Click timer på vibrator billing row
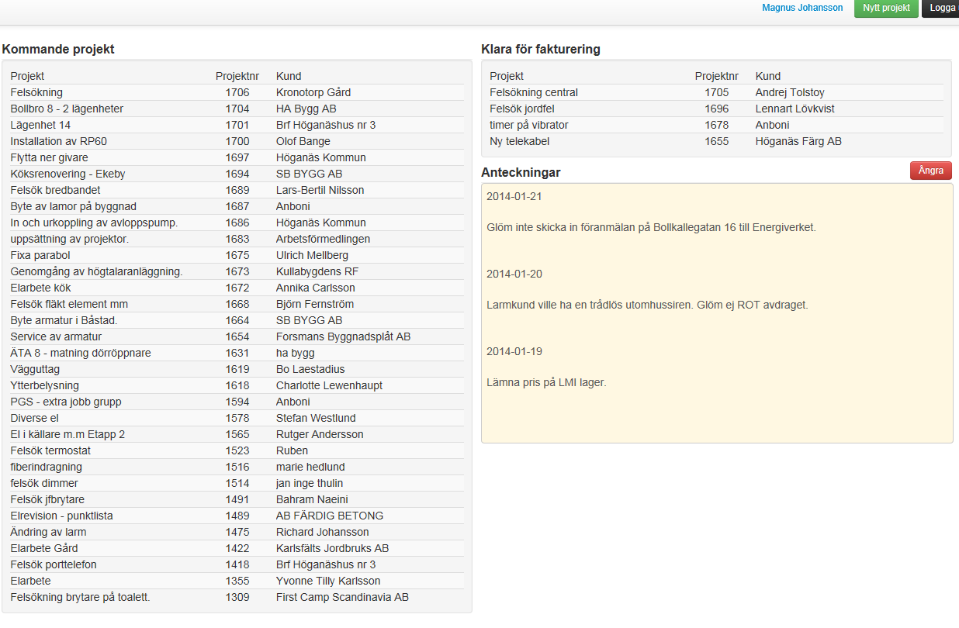The image size is (959, 628). tap(528, 125)
